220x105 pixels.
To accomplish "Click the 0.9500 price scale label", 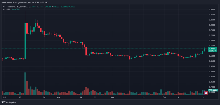I will tap(212, 9).
